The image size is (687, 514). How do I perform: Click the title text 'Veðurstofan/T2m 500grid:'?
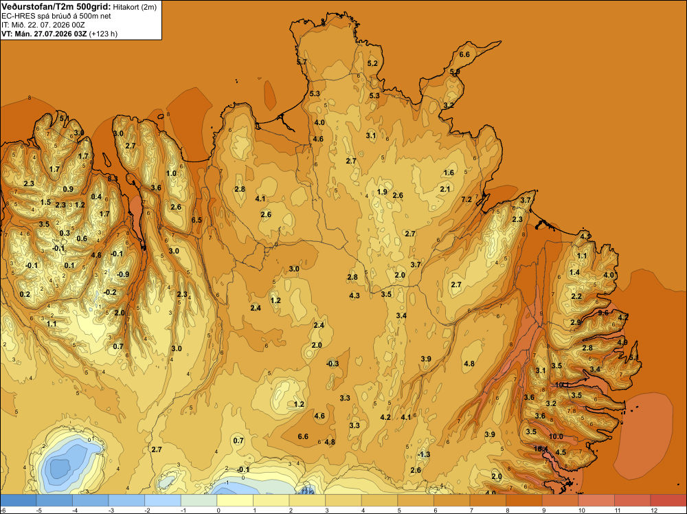[x=56, y=7]
